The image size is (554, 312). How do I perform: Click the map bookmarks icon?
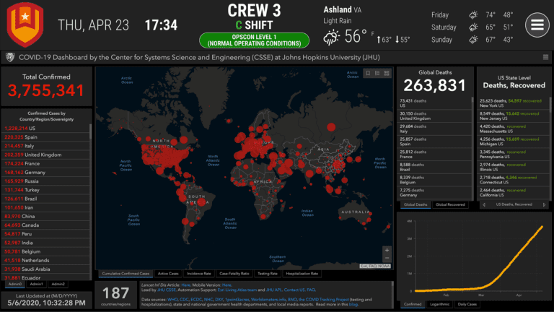(367, 73)
